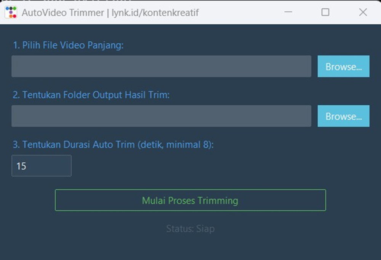Start with Mulai Proses Trimming button
Viewport: 381px width, 260px height.
pos(190,200)
